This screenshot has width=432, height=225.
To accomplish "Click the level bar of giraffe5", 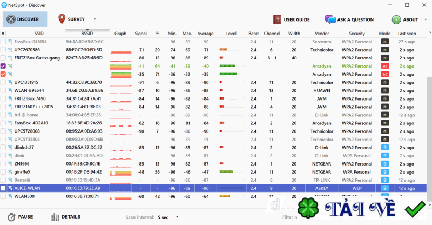I will pyautogui.click(x=231, y=172).
